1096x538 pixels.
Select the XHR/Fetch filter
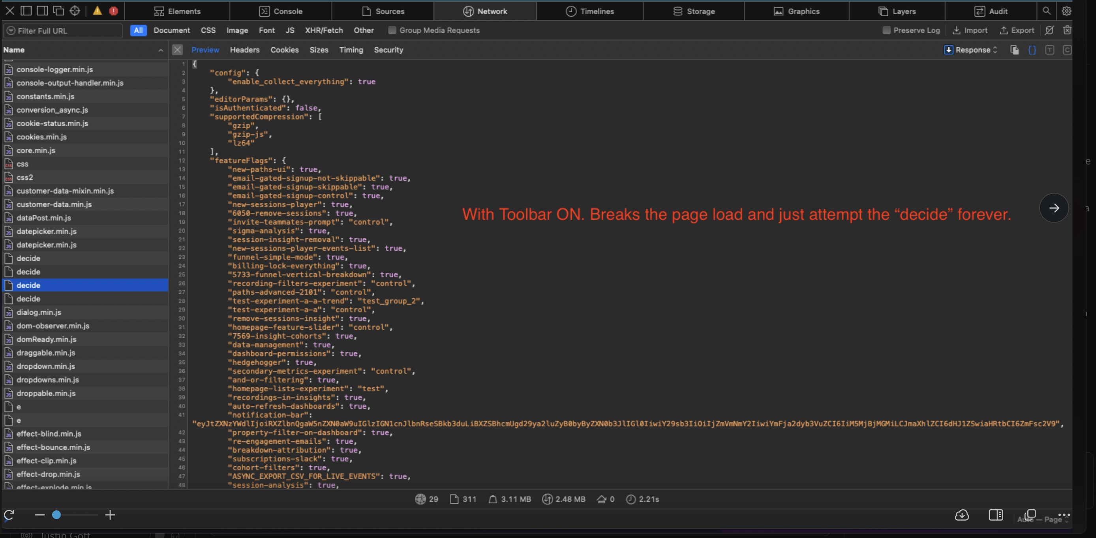(x=324, y=30)
